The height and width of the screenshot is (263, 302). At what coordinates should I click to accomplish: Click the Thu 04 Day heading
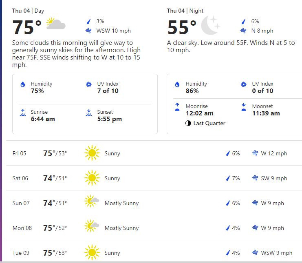(x=28, y=11)
